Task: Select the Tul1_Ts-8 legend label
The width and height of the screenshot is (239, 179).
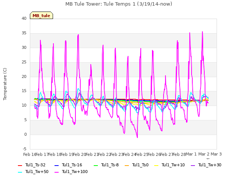Action: [x=110, y=165]
